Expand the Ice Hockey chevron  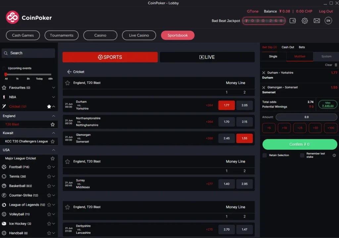[54, 224]
